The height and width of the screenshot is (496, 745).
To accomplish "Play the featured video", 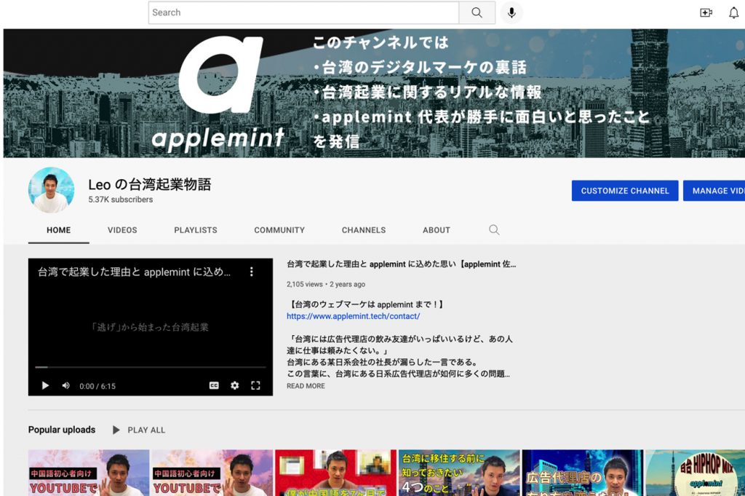I will click(x=45, y=386).
